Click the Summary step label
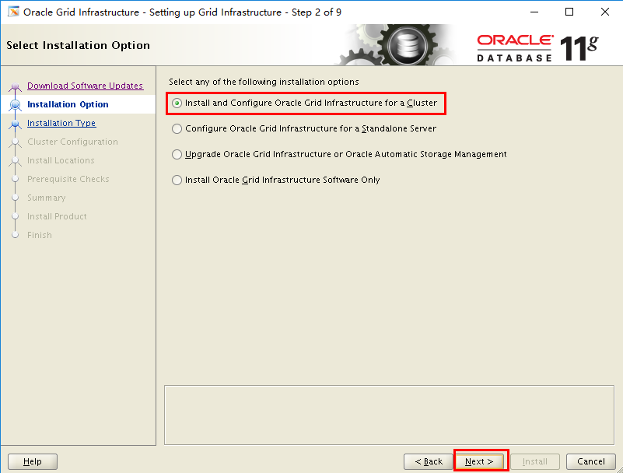The height and width of the screenshot is (473, 623). pyautogui.click(x=46, y=198)
